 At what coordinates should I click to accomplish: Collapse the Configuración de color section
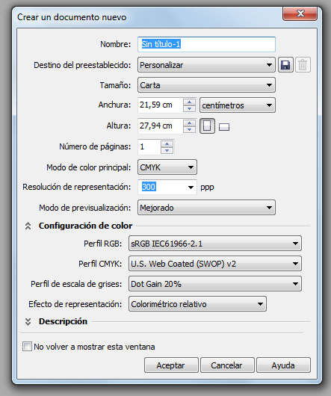click(x=28, y=226)
